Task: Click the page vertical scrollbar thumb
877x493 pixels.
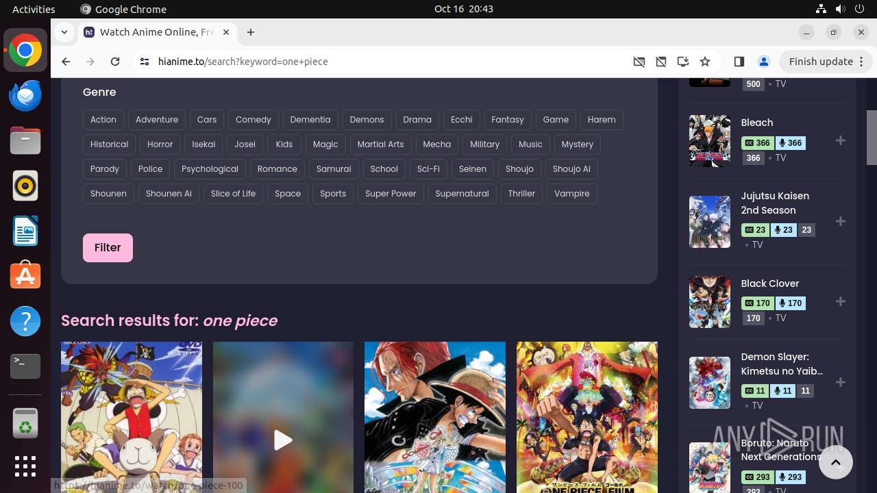Action: click(x=872, y=138)
